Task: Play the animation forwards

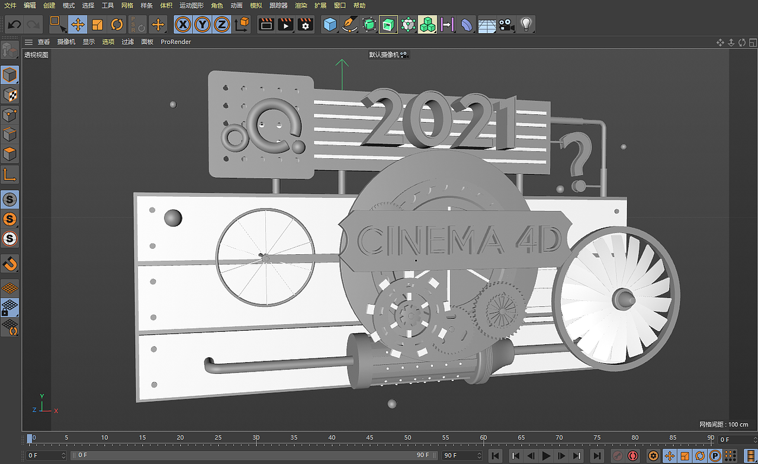Action: pos(546,456)
